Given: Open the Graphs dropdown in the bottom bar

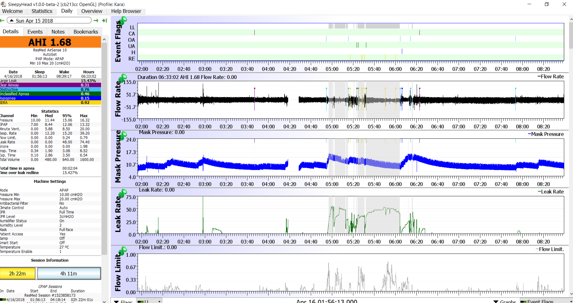Looking at the screenshot, I should coord(505,301).
